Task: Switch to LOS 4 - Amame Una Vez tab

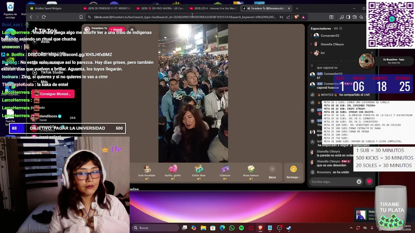Action: point(213,8)
